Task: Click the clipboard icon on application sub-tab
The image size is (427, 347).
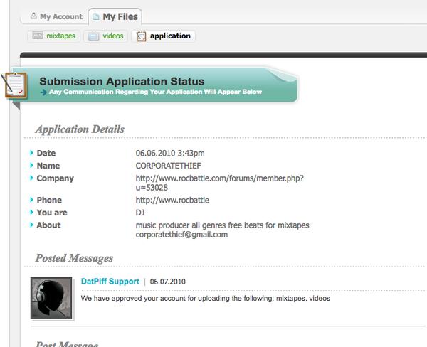Action: tap(141, 36)
